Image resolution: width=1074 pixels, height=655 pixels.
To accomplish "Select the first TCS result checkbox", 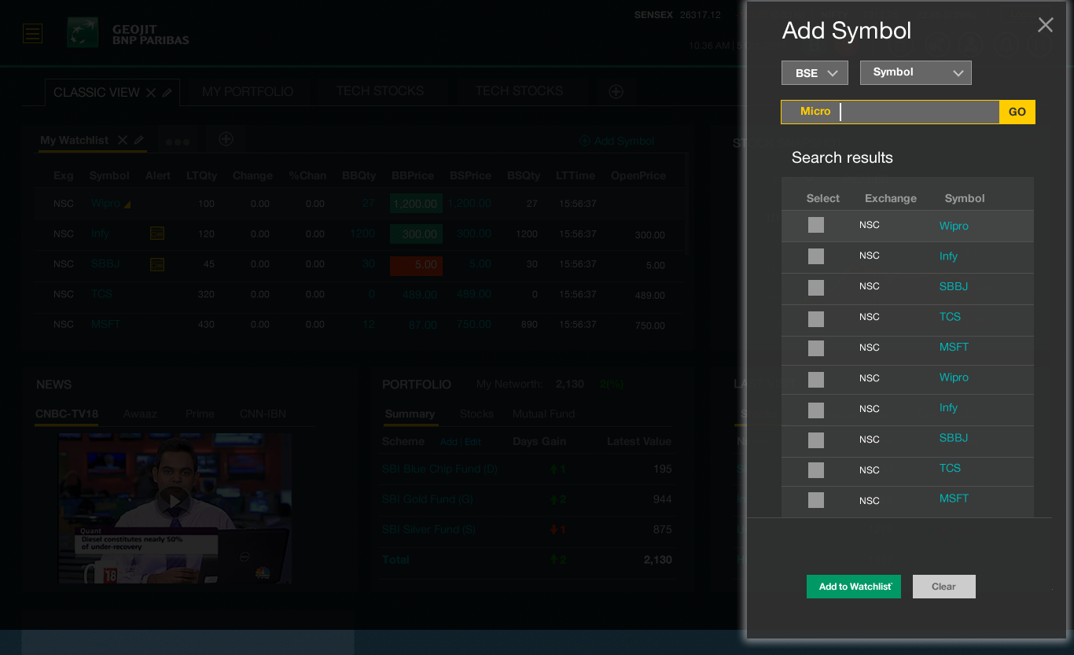I will 816,318.
